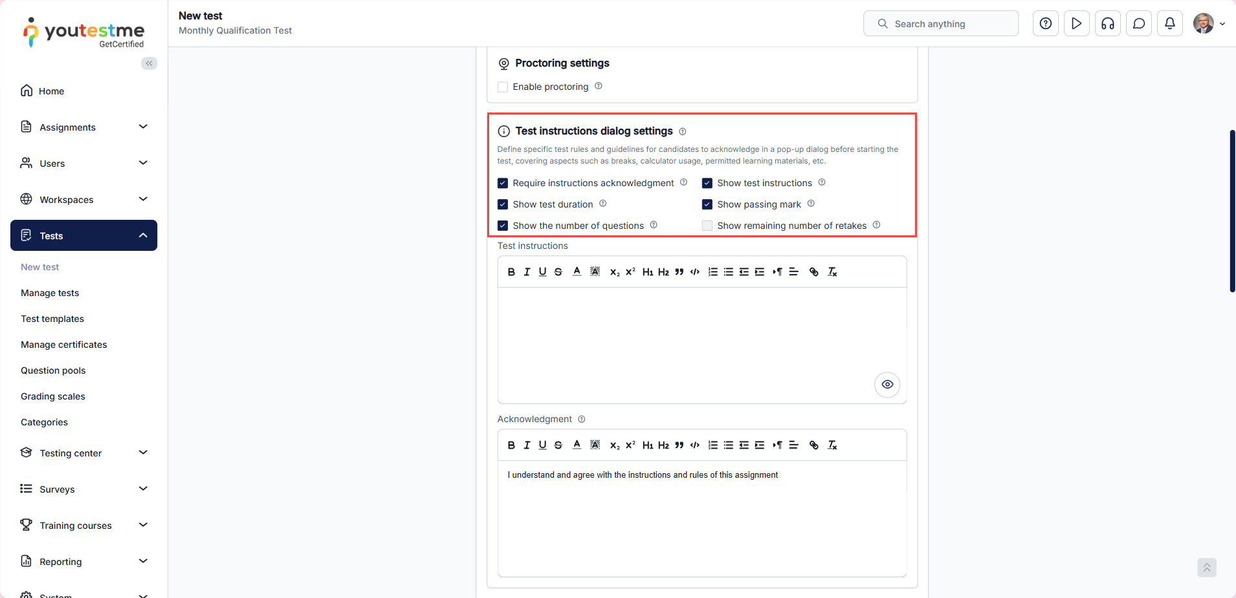
Task: Insert link in Test instructions editor
Action: (813, 272)
